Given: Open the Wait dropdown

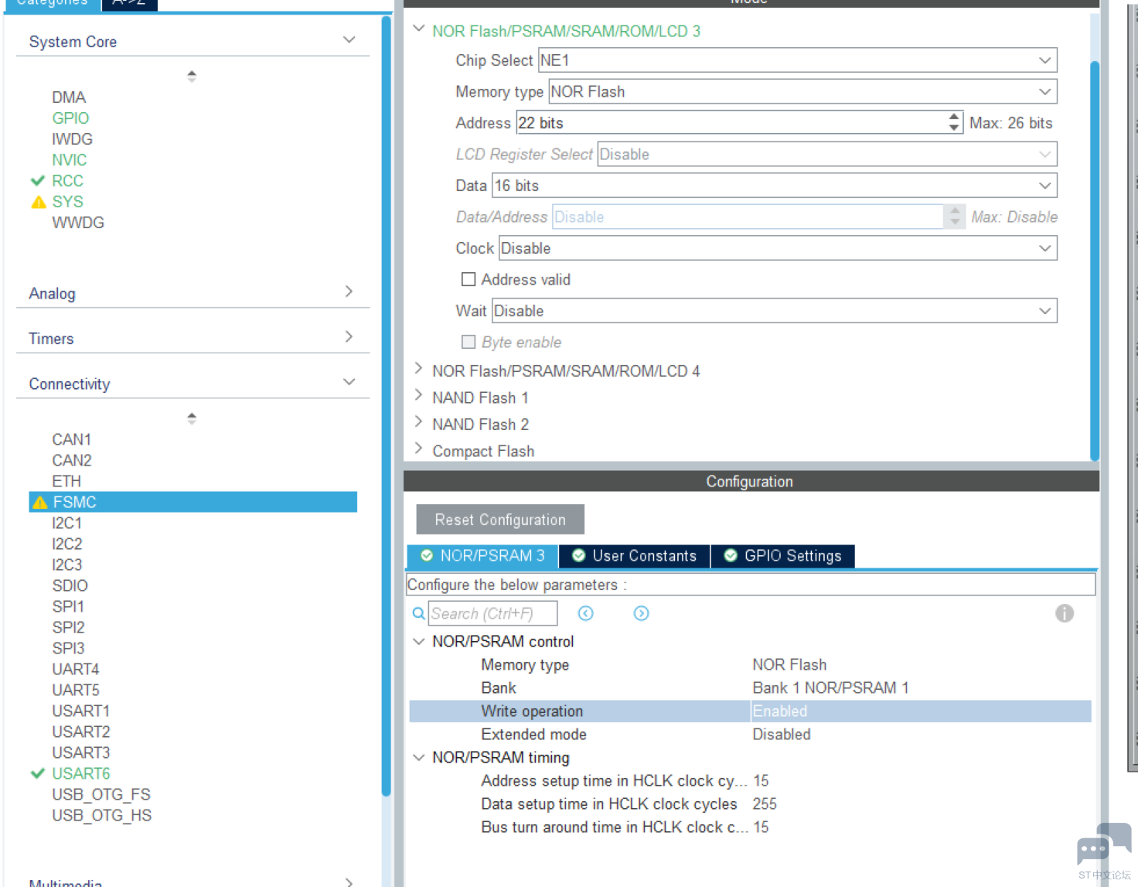Looking at the screenshot, I should 774,311.
